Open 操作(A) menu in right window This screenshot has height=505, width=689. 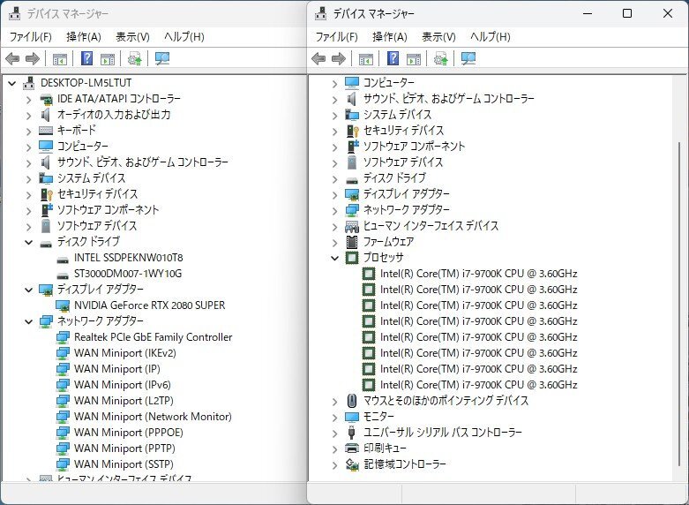pos(390,36)
